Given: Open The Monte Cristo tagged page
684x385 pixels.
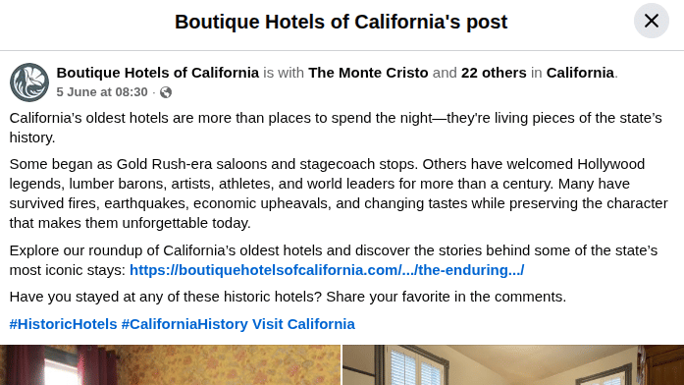Looking at the screenshot, I should click(x=368, y=73).
